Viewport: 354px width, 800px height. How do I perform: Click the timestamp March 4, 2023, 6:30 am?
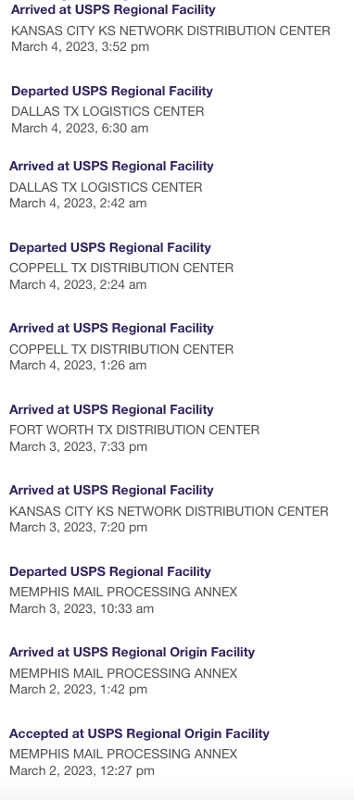click(x=80, y=128)
